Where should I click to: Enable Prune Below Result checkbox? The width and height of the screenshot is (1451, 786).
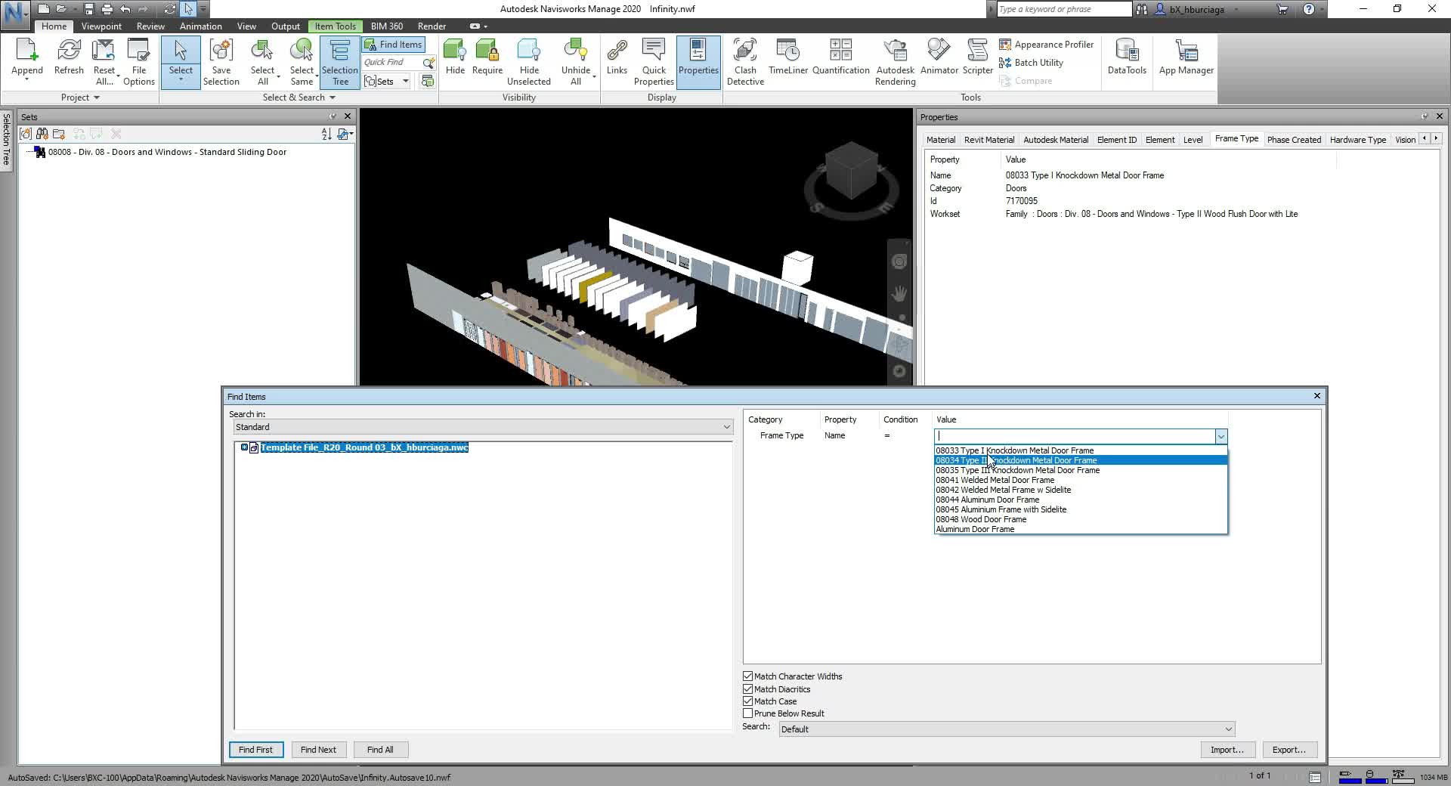[x=747, y=713]
